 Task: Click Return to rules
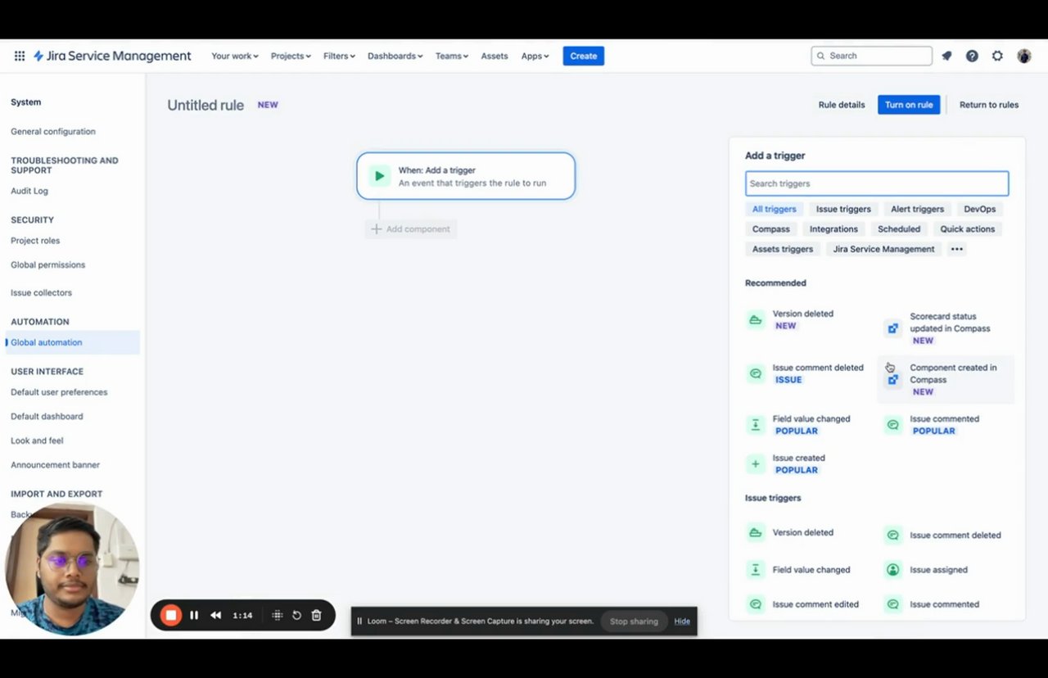(x=989, y=105)
